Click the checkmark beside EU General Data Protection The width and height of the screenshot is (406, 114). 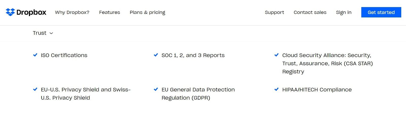tap(156, 89)
